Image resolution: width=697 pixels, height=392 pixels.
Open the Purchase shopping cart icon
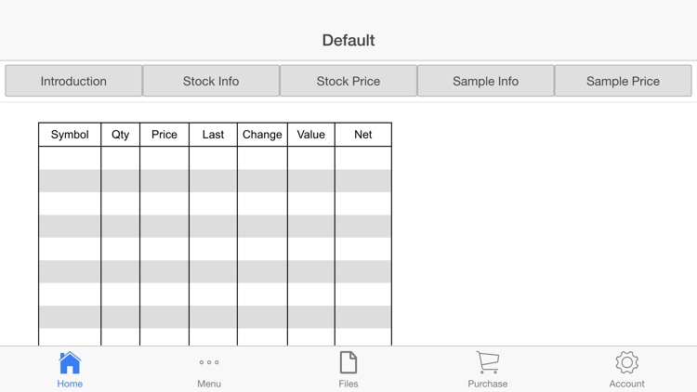(488, 362)
